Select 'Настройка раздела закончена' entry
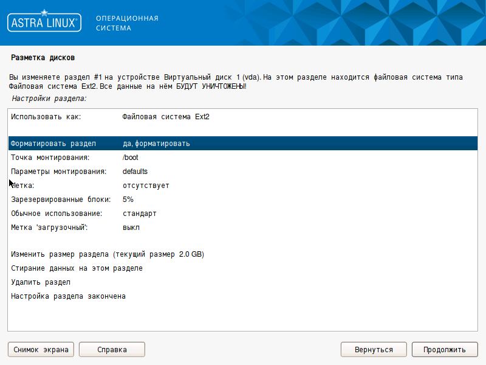 tap(68, 296)
